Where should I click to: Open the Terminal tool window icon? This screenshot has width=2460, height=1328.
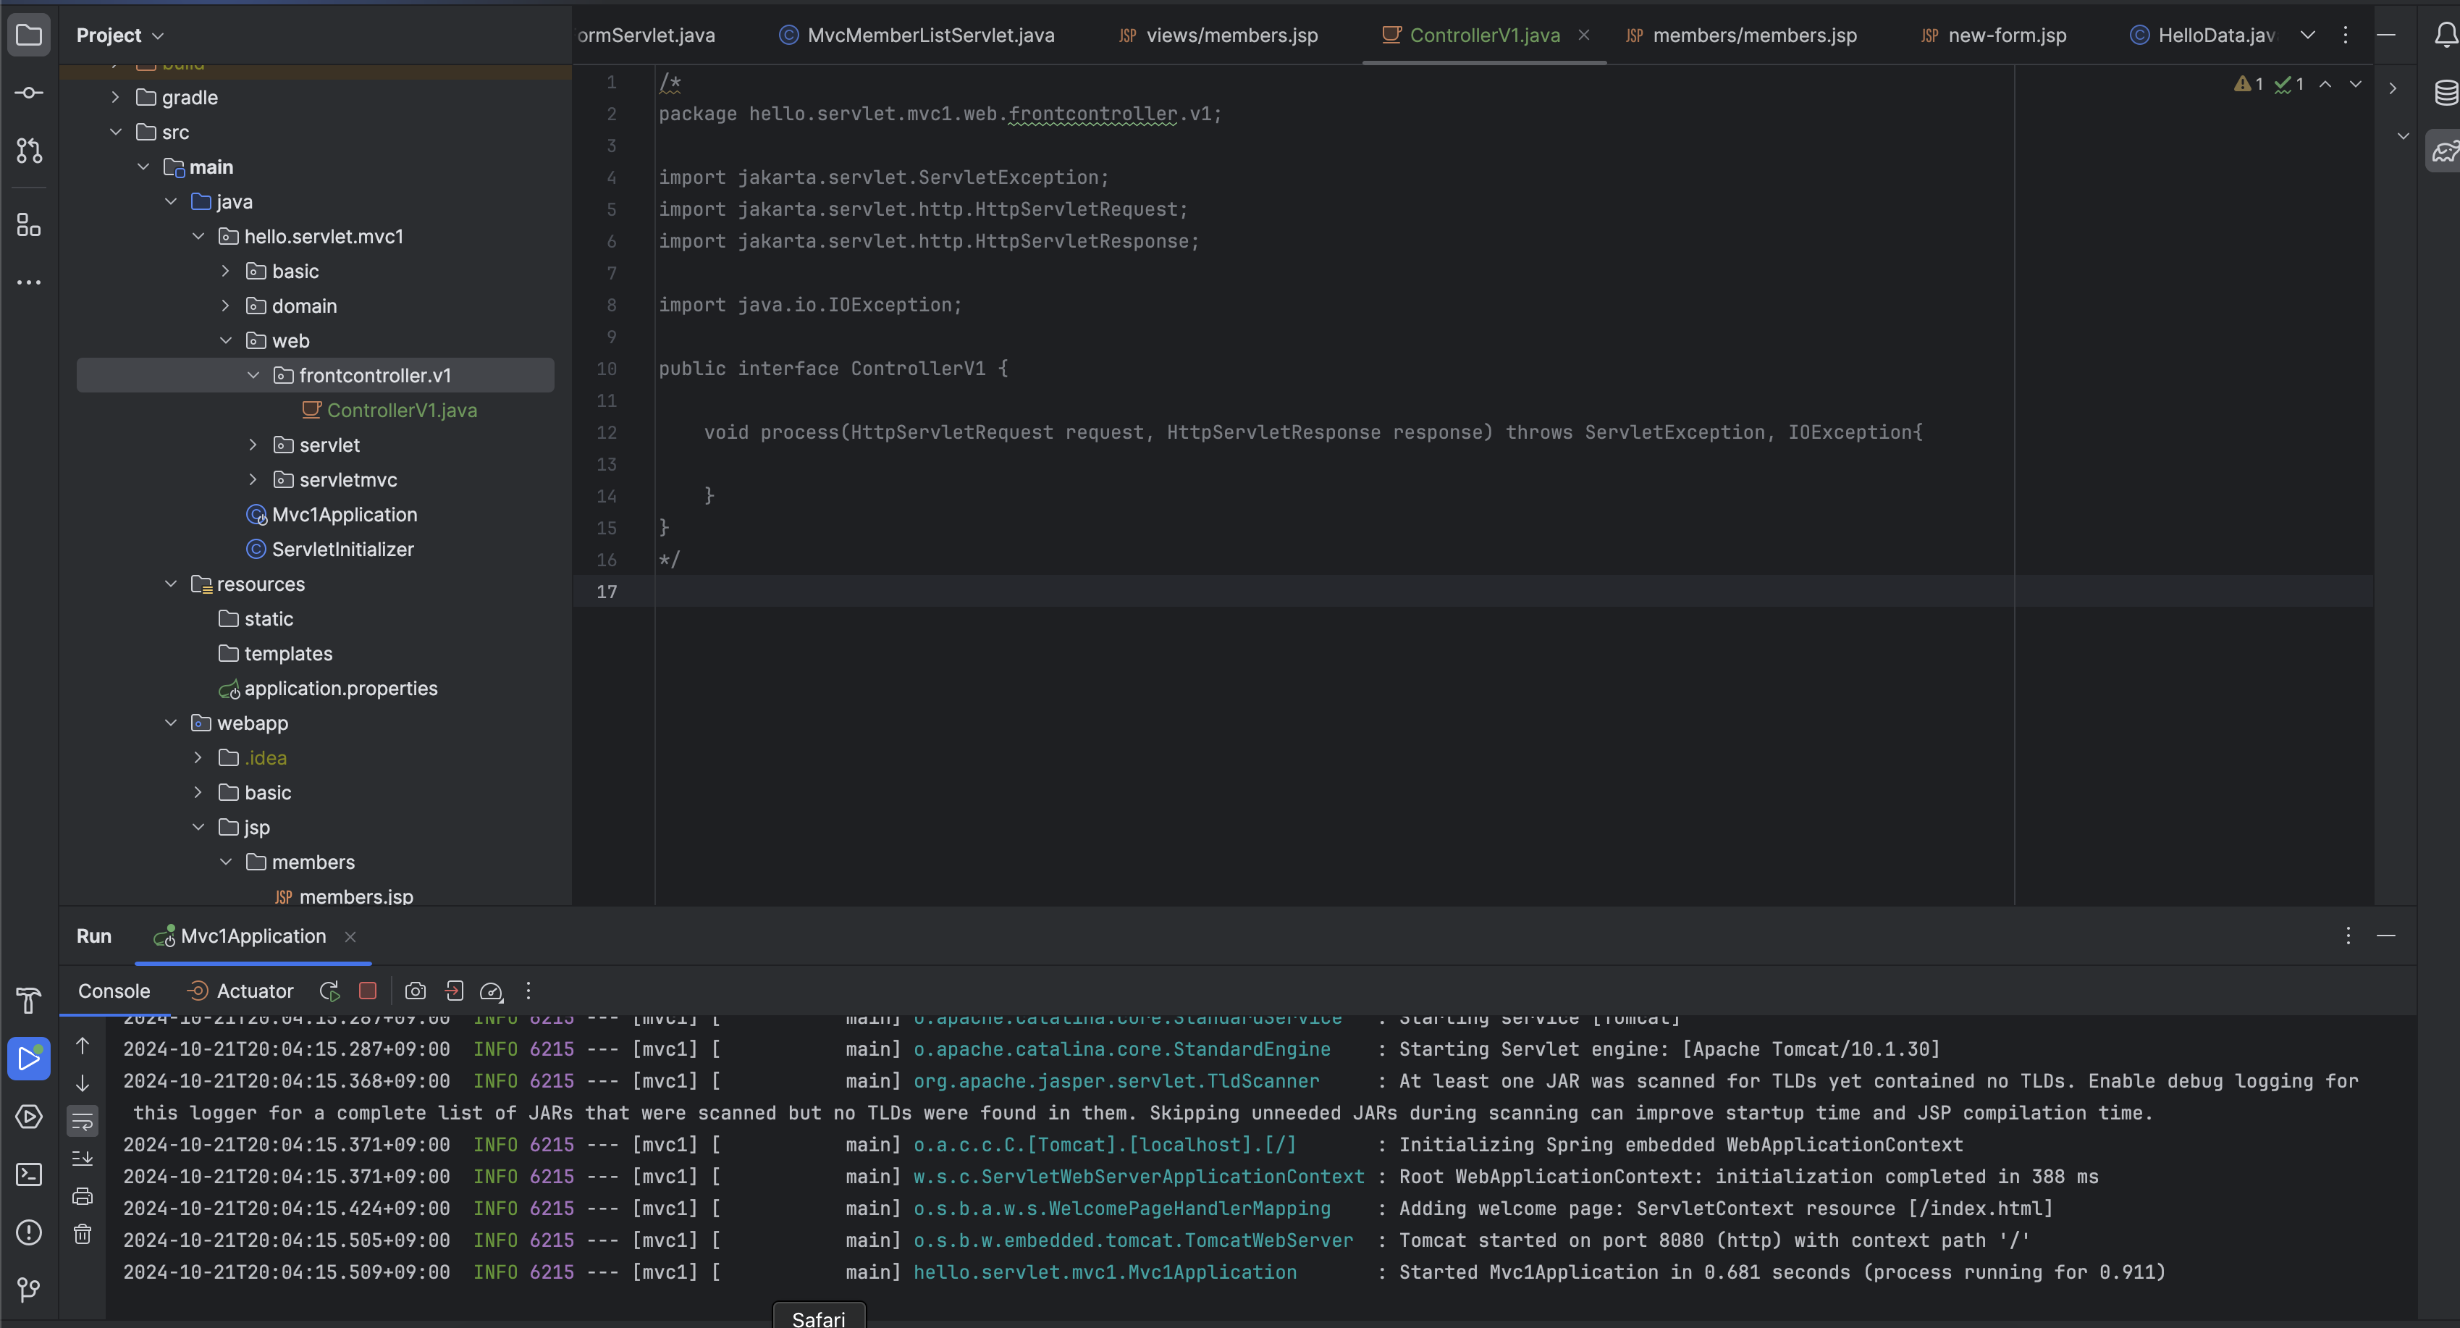tap(29, 1174)
